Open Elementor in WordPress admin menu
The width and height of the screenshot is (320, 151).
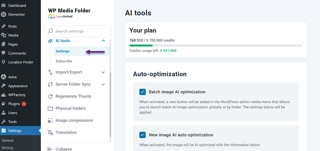point(16,14)
